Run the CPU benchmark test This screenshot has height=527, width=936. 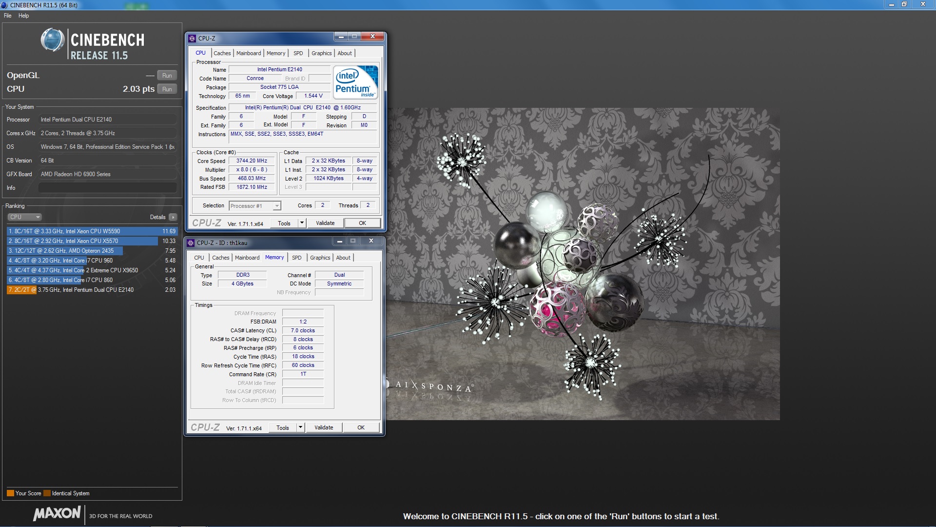[167, 89]
